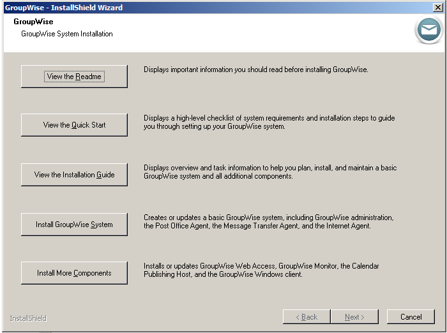Start Install GroupWise System
This screenshot has height=333, width=447.
(74, 225)
